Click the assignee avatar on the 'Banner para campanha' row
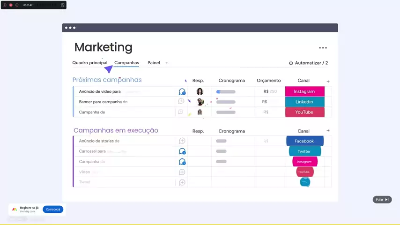The width and height of the screenshot is (400, 225). click(x=200, y=102)
